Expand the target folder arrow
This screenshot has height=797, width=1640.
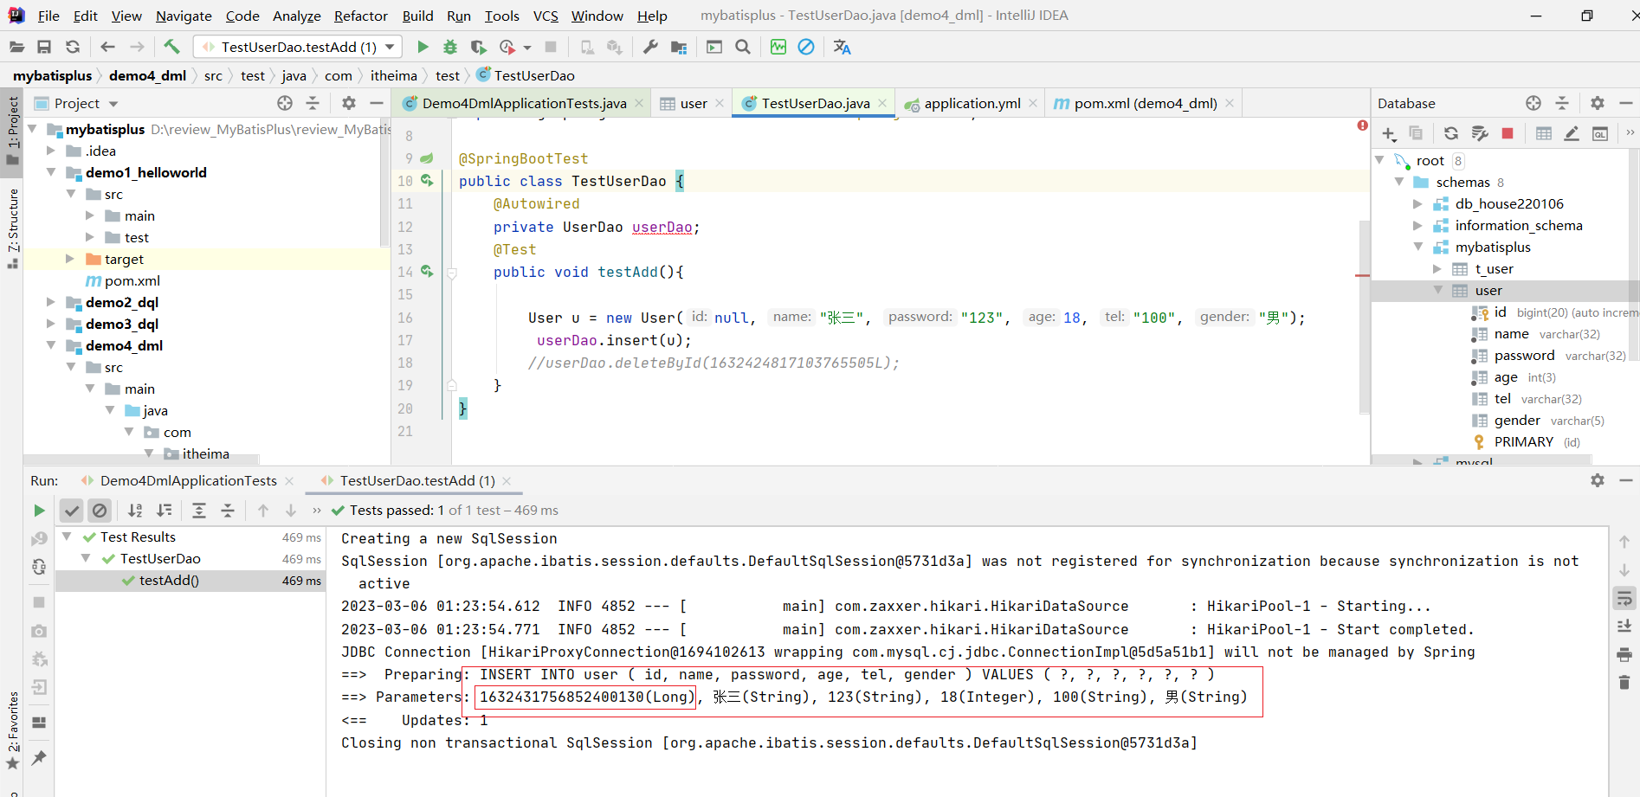pyautogui.click(x=70, y=259)
